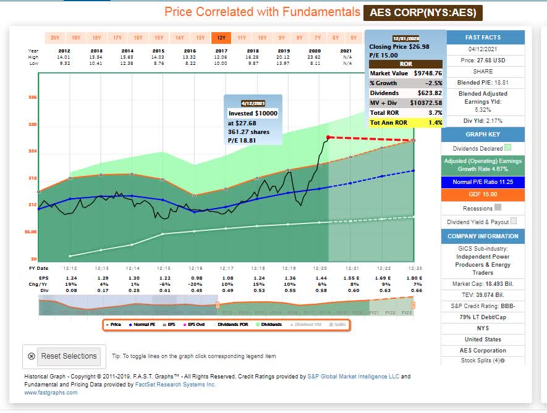
Task: Click the FAST FACTS panel header
Action: click(483, 37)
